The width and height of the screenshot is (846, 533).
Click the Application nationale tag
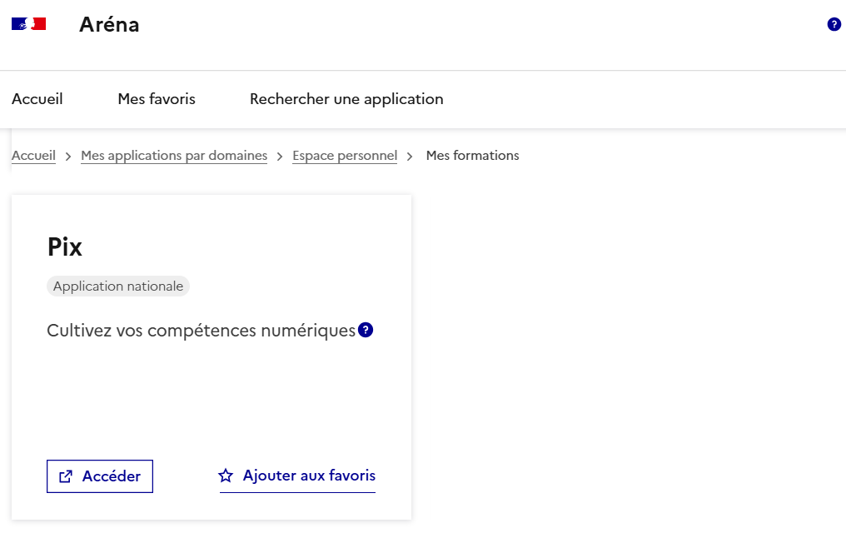[x=118, y=286]
